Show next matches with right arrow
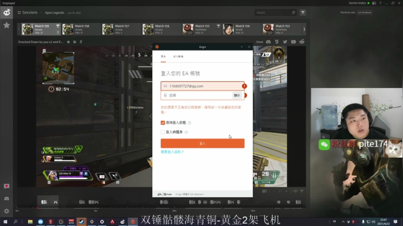 [304, 29]
